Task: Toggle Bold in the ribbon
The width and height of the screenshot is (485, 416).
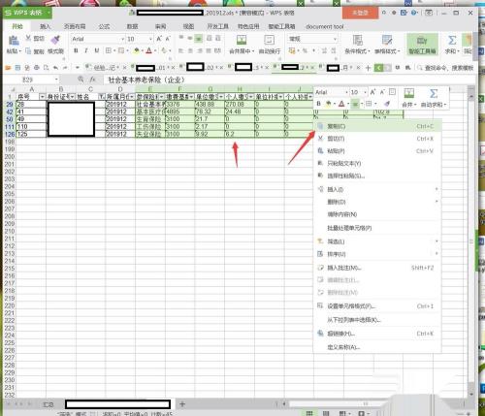Action: [76, 50]
